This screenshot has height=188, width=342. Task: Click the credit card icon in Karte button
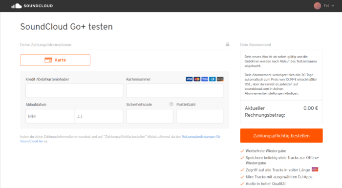(x=48, y=60)
